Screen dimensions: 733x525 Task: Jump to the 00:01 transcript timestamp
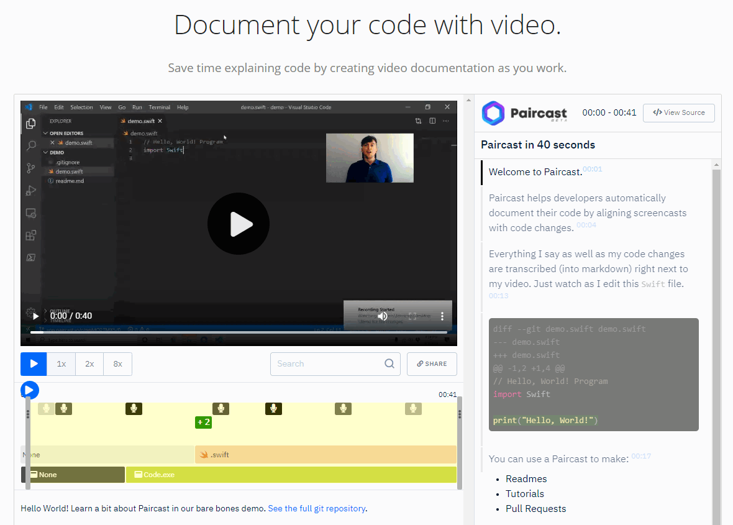point(592,169)
